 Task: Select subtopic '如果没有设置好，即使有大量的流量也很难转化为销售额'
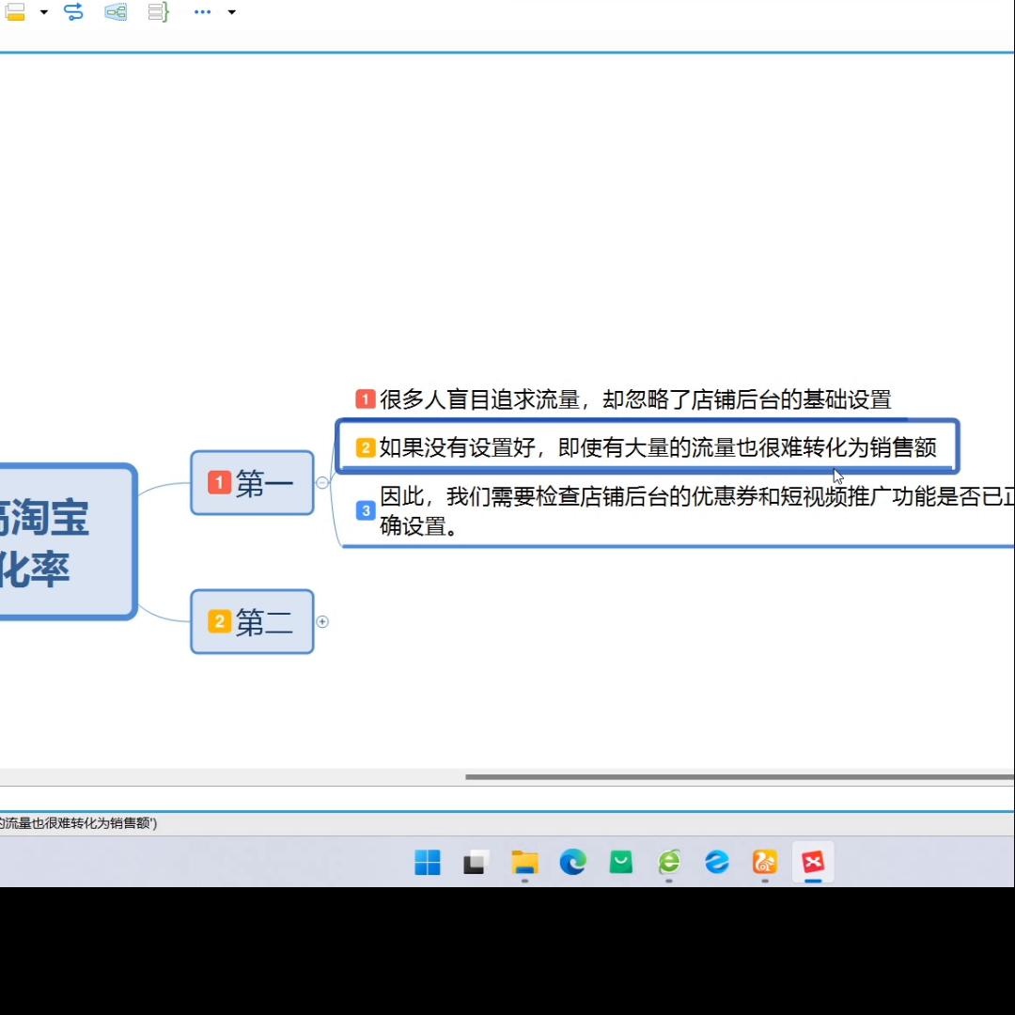[x=648, y=446]
